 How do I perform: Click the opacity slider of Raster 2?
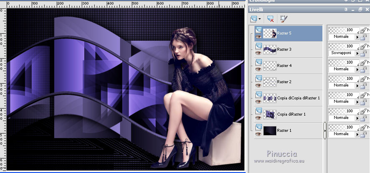(x=344, y=79)
